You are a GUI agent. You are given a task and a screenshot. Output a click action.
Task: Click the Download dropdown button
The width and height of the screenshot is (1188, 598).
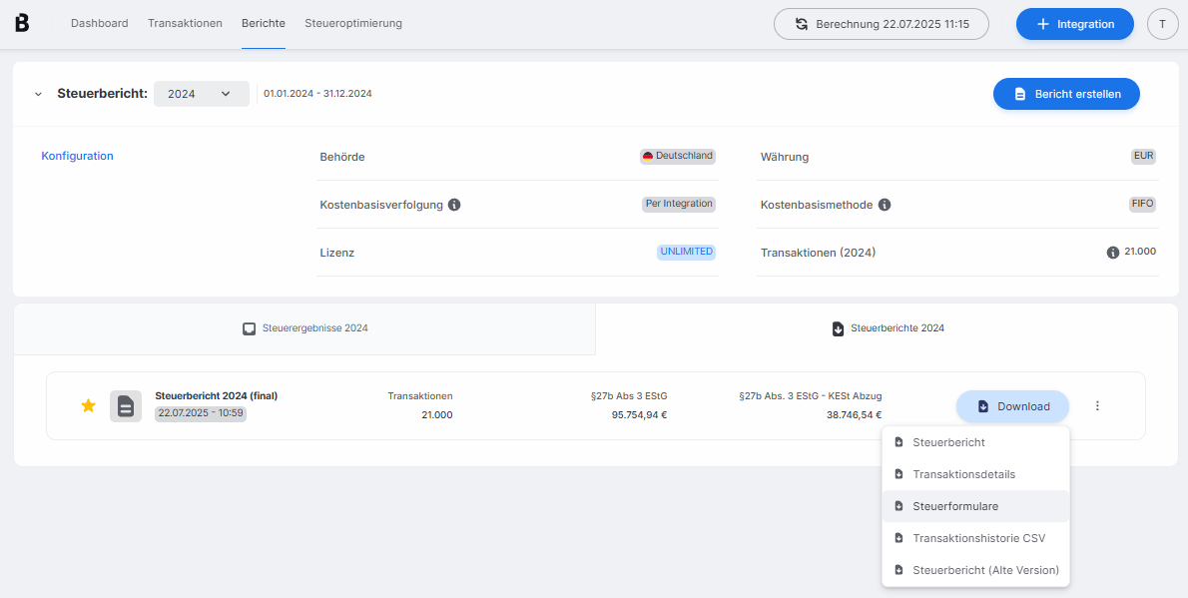(x=1012, y=406)
